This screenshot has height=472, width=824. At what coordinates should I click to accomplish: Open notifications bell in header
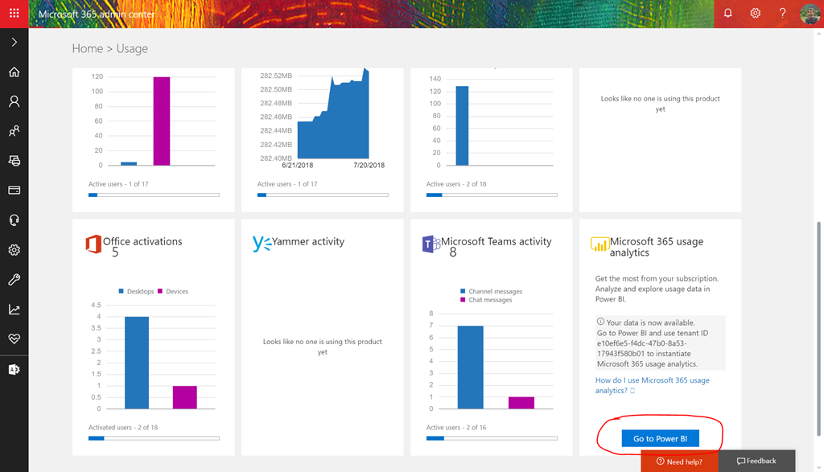727,13
